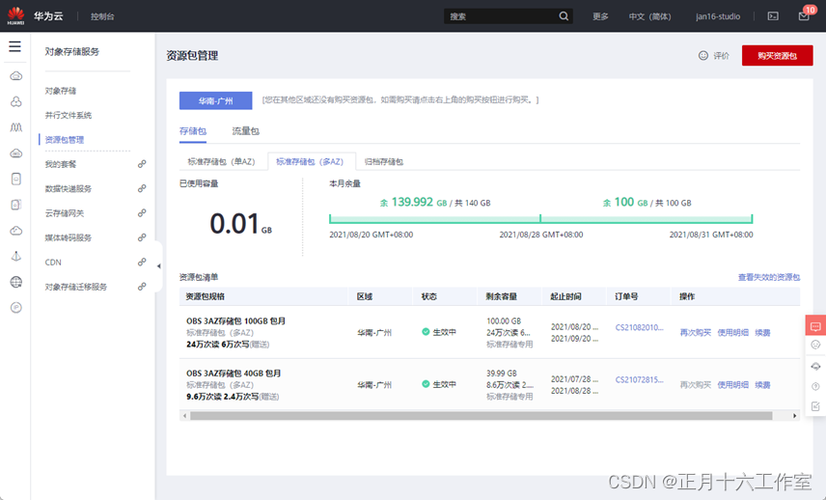Click the edit note icon in the right floating bar
The height and width of the screenshot is (500, 826).
[x=815, y=406]
